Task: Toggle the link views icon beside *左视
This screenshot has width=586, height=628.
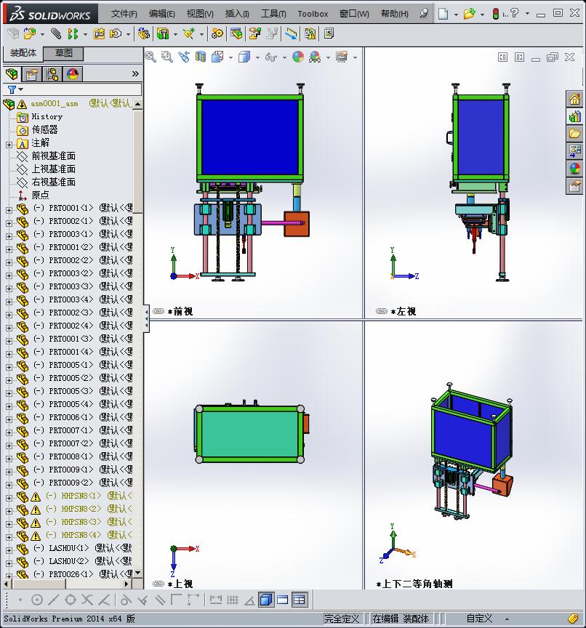Action: (382, 311)
